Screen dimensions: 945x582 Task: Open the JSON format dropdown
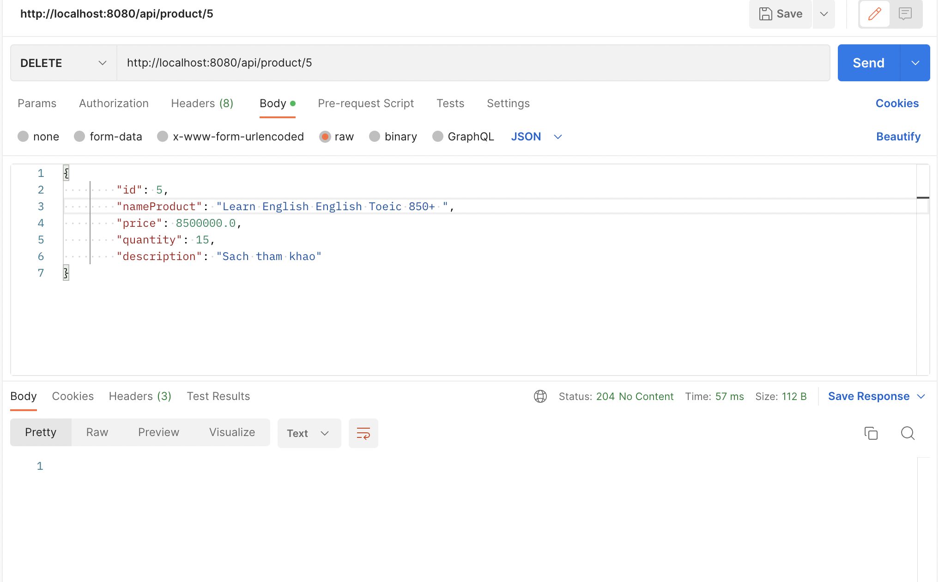tap(536, 137)
